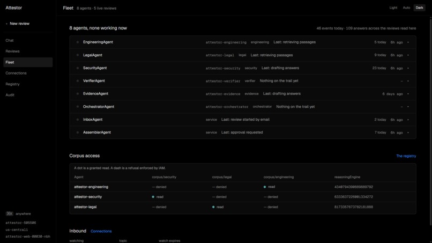Click the attestor-engineering identifier in fleet list
The image size is (432, 243).
tap(226, 42)
